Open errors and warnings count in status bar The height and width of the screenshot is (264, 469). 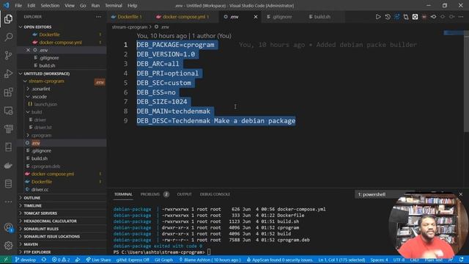61,260
